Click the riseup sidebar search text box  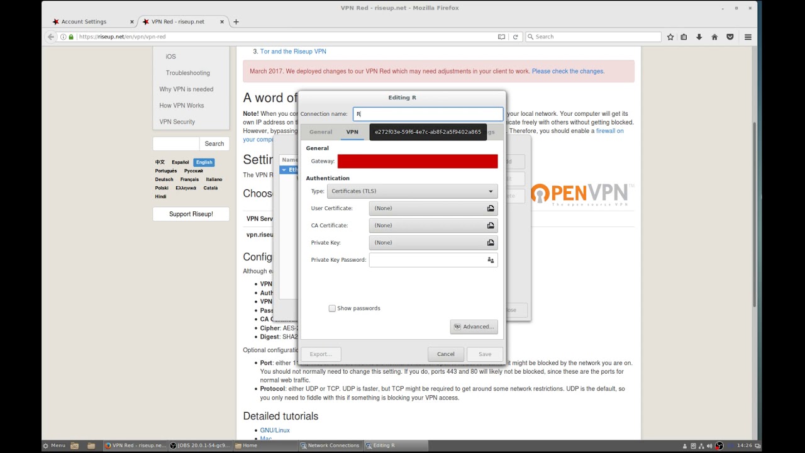pos(176,143)
